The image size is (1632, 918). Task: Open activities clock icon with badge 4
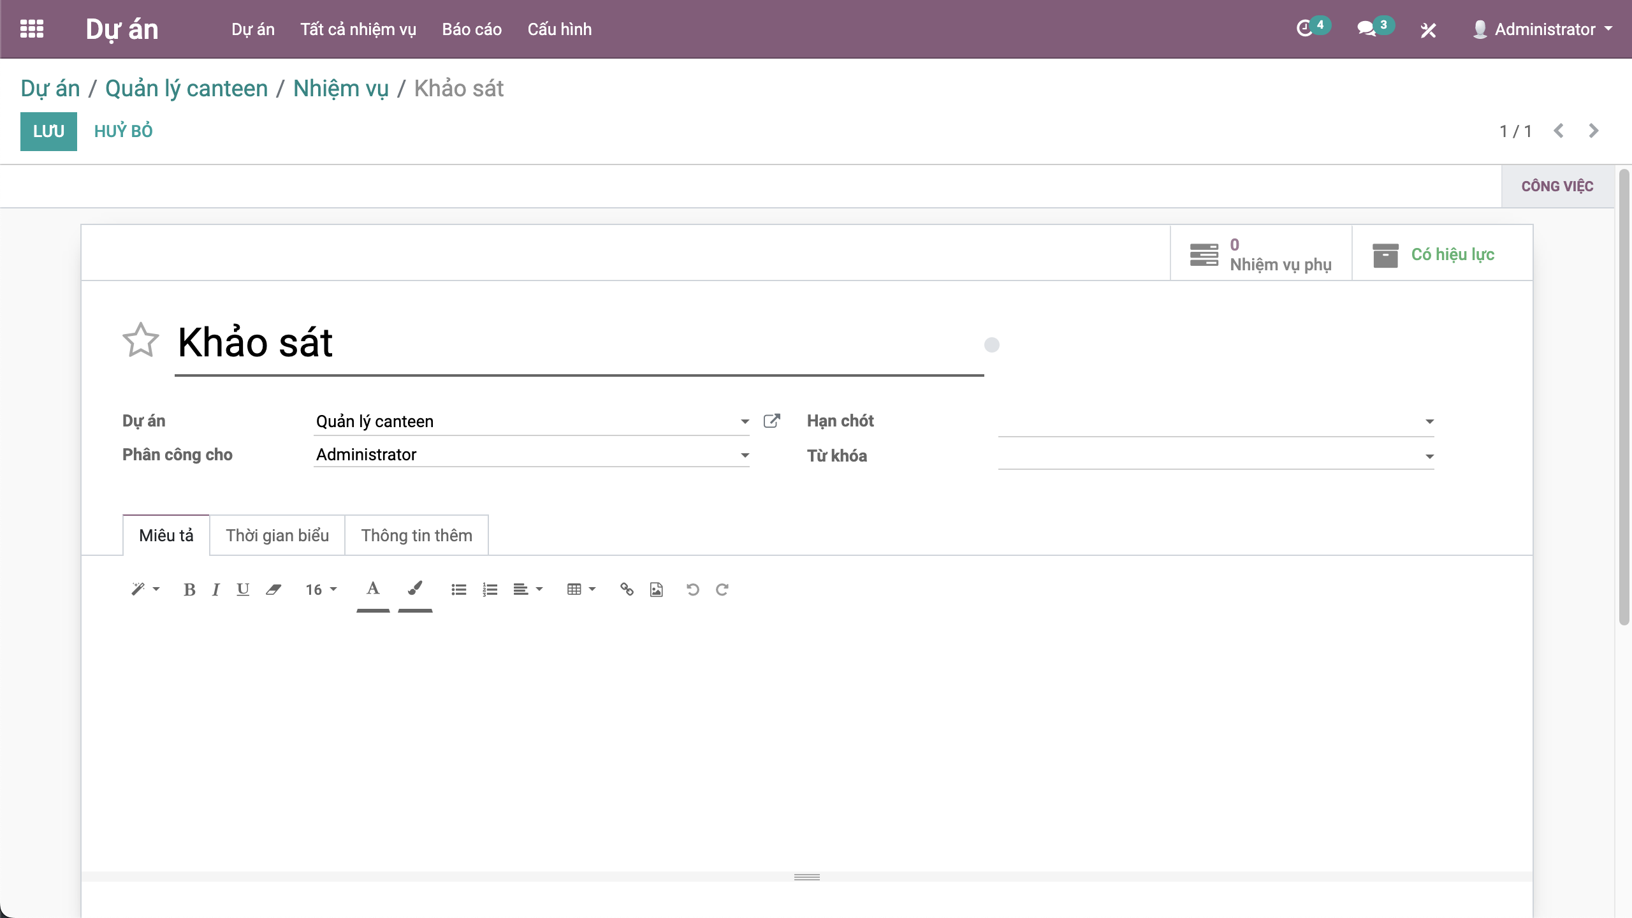(x=1305, y=29)
